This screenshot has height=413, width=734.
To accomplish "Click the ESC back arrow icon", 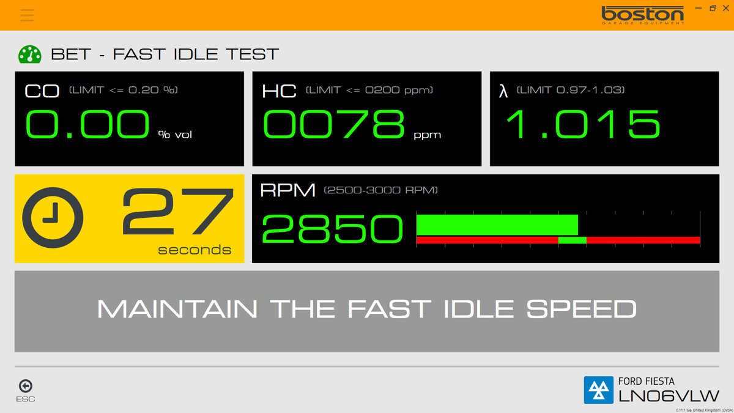I will pyautogui.click(x=25, y=386).
